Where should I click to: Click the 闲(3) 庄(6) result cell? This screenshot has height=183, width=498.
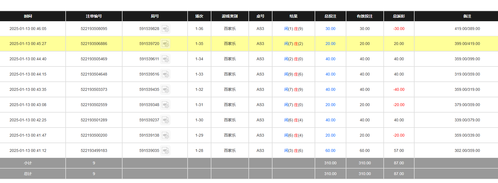pyautogui.click(x=293, y=151)
